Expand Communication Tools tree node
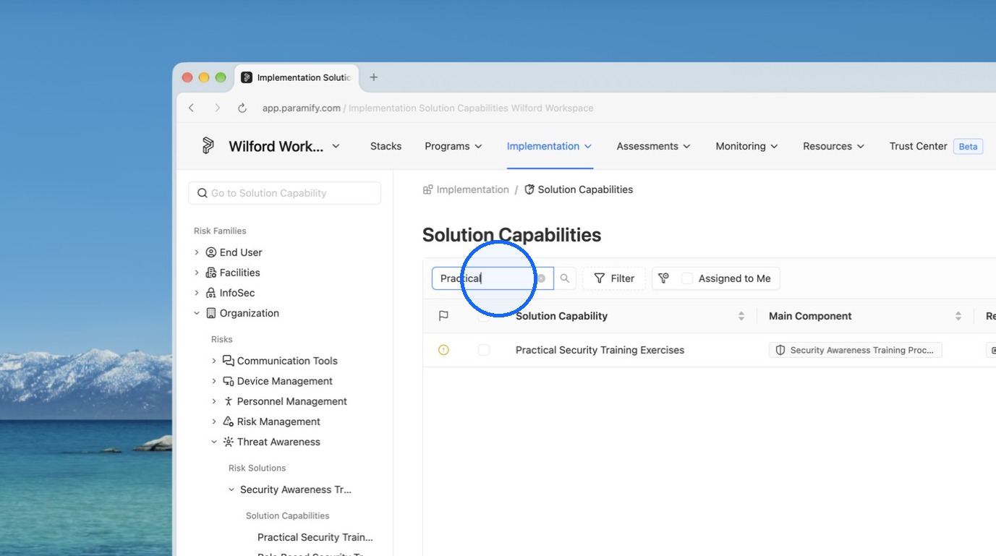This screenshot has width=996, height=556. (x=214, y=361)
